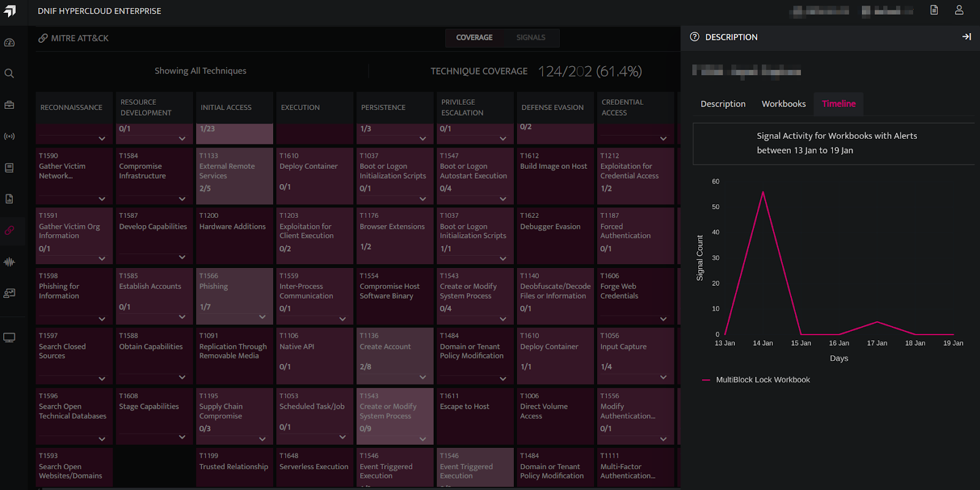Open the search sidebar icon
The height and width of the screenshot is (490, 980).
tap(9, 73)
